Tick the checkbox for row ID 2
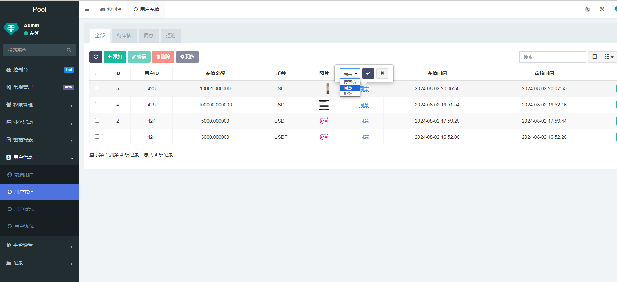The image size is (617, 282). click(97, 121)
